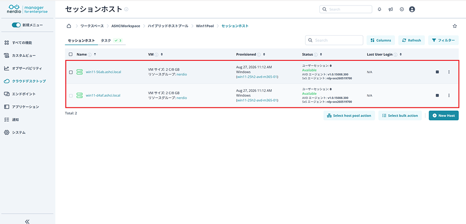
Task: Click the stop icon for win11-d4af host
Action: (437, 95)
